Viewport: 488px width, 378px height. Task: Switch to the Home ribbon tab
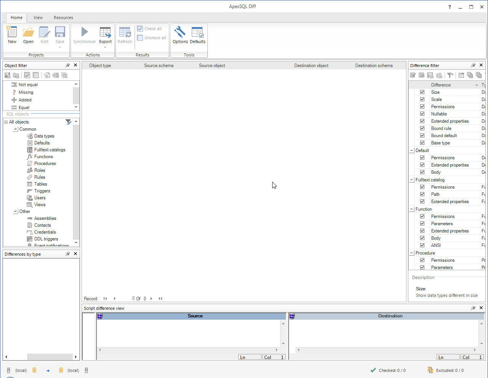coord(16,18)
